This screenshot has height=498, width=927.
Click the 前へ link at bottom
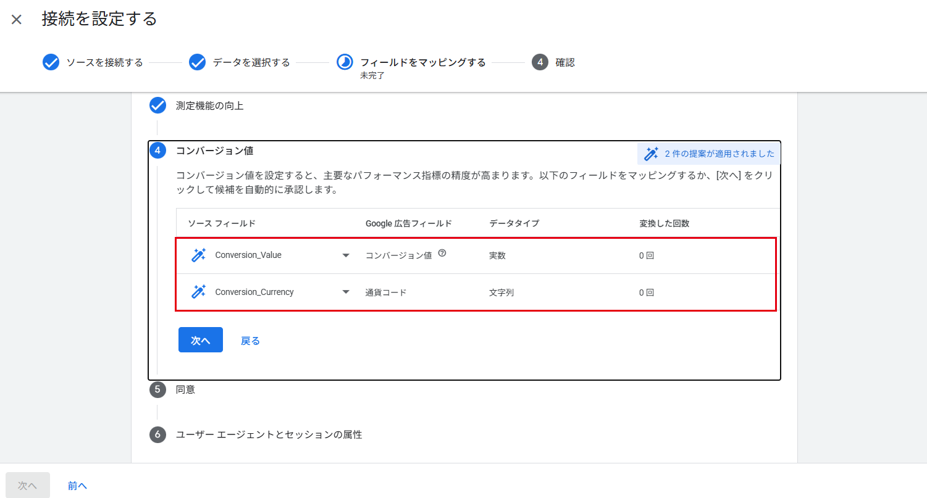click(x=77, y=486)
